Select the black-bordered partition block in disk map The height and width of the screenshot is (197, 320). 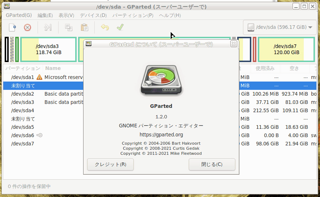pyautogui.click(x=7, y=49)
